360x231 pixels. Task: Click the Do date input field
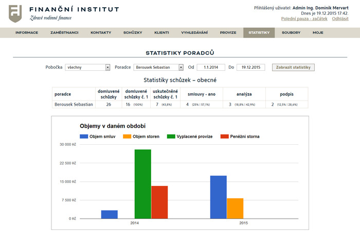(x=250, y=67)
